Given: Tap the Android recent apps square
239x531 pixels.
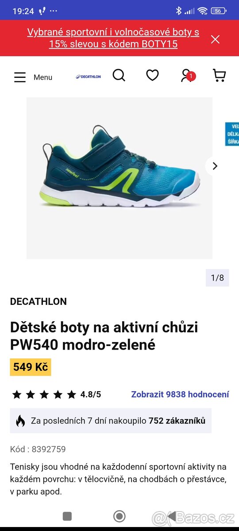Looking at the screenshot, I should coord(67,516).
